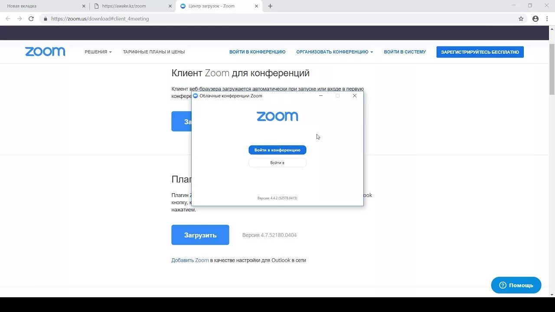Close the Центр загрузок - Zoom tab

coord(257,6)
